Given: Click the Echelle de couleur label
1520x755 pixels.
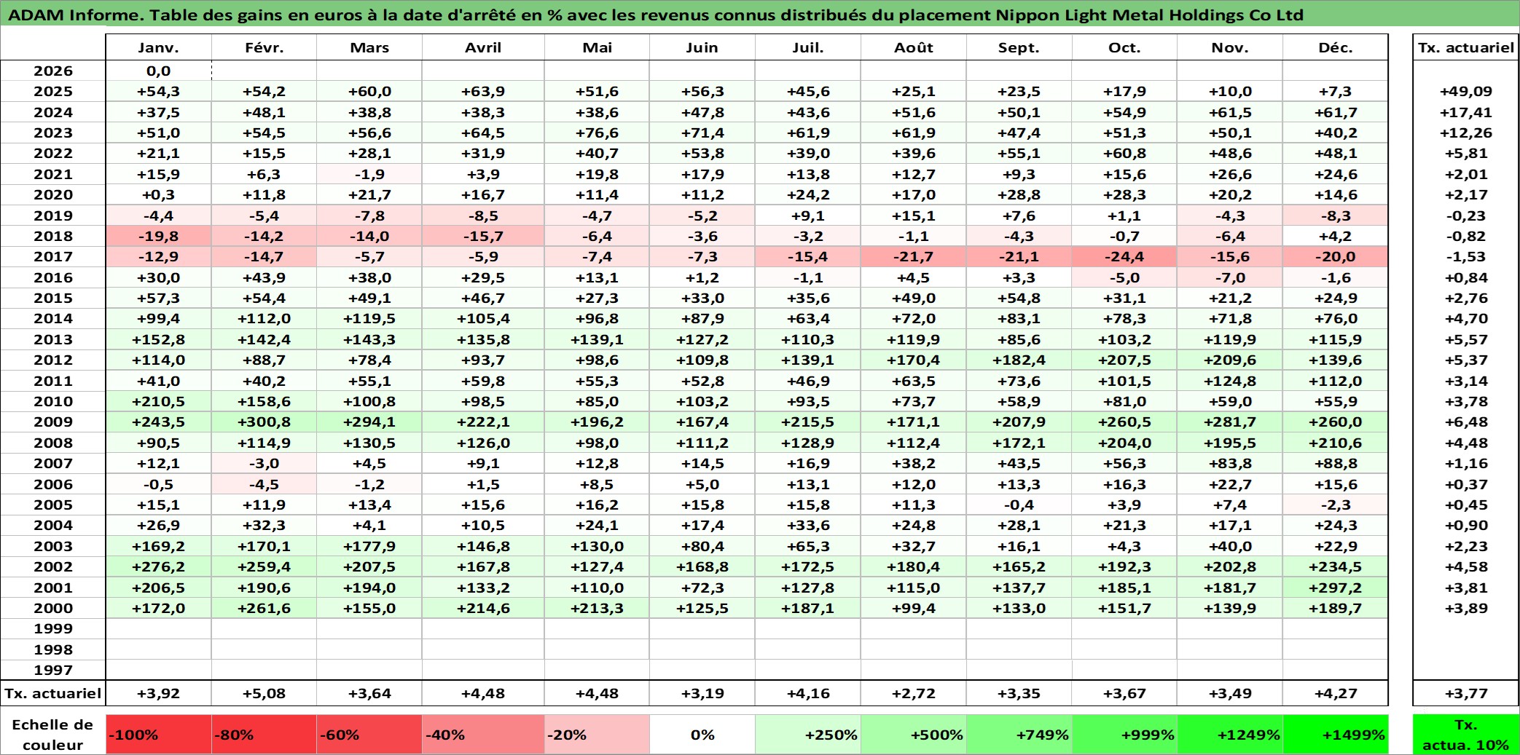Looking at the screenshot, I should 53,735.
